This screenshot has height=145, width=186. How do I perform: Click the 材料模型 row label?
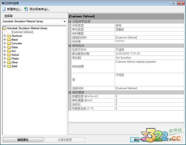click(78, 33)
